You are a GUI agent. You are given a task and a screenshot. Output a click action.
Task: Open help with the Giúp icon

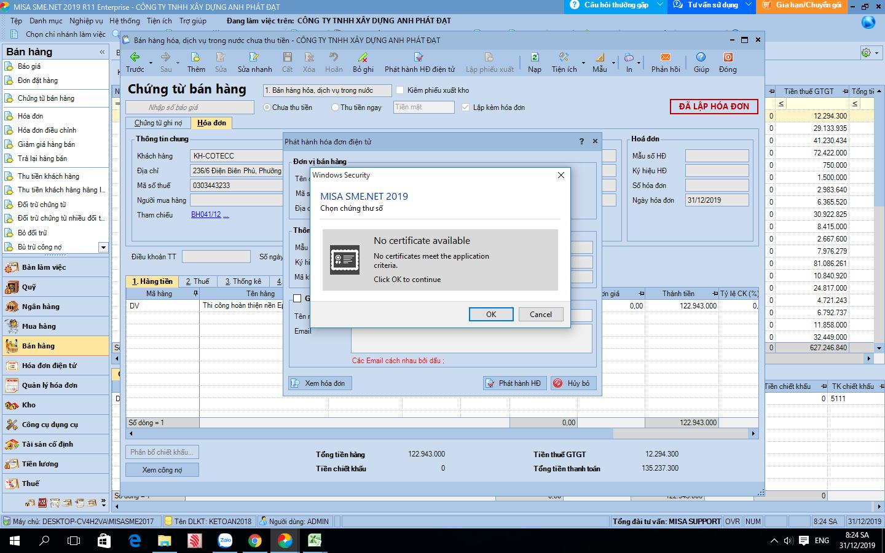point(701,62)
